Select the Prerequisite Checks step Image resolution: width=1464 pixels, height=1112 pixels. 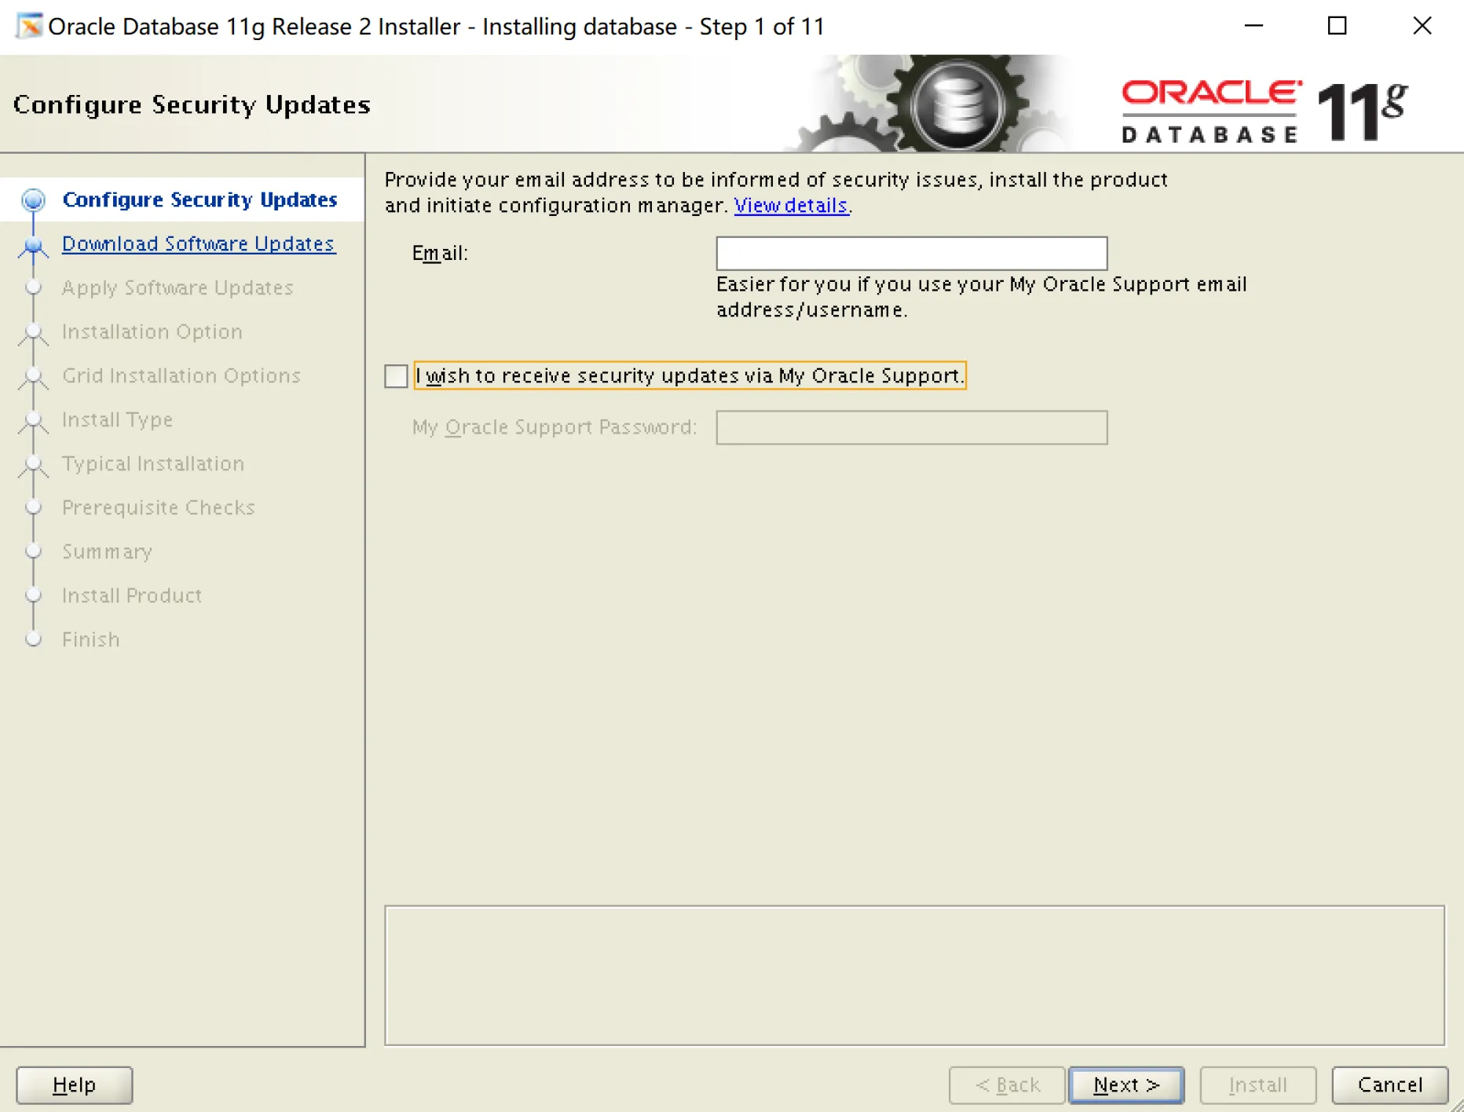tap(159, 508)
